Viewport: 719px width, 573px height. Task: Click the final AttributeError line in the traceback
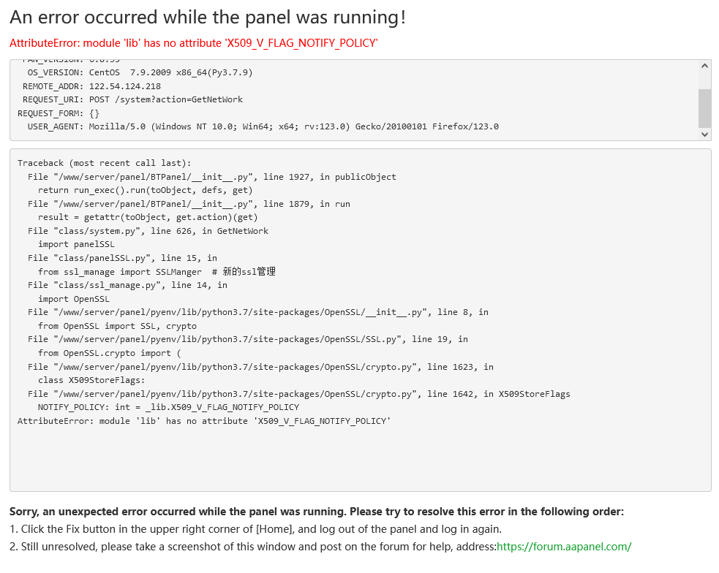(204, 421)
